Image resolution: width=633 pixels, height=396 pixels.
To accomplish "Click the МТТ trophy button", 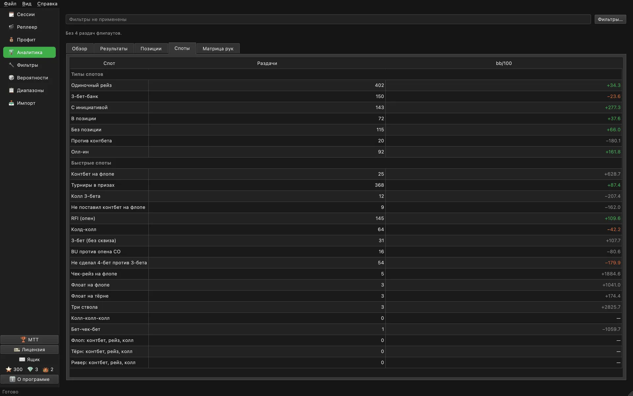I will click(29, 340).
